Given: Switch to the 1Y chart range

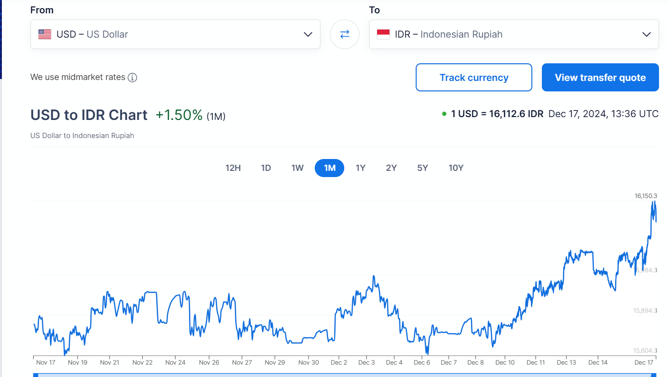Looking at the screenshot, I should point(360,168).
